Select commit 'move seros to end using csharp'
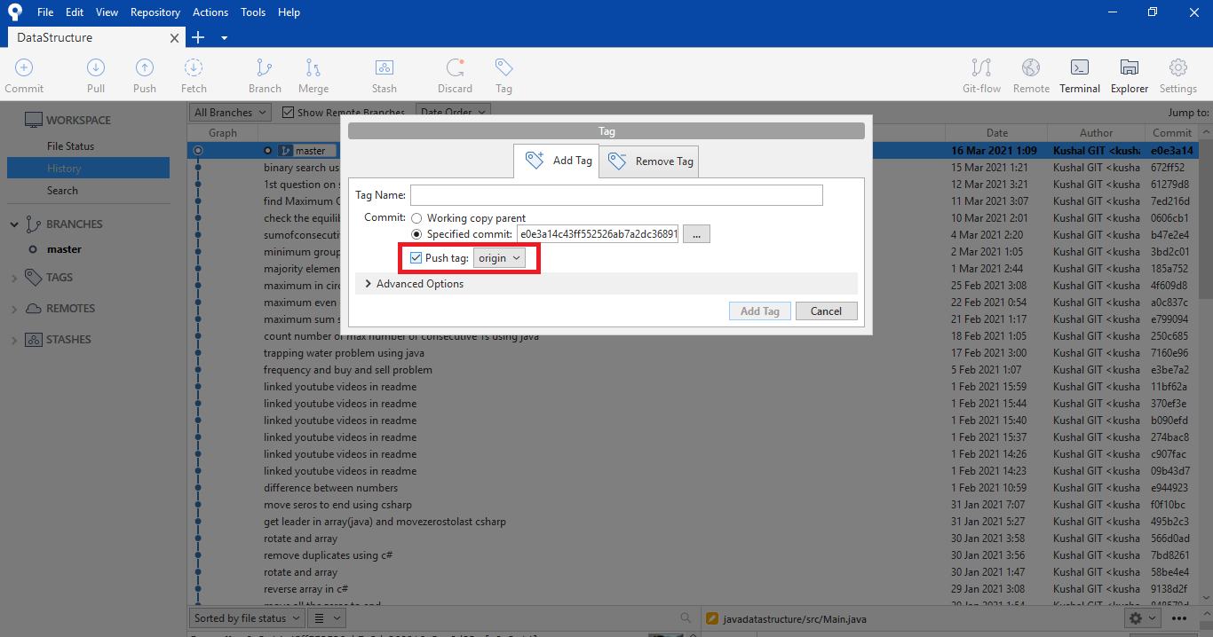This screenshot has height=637, width=1213. pyautogui.click(x=337, y=505)
